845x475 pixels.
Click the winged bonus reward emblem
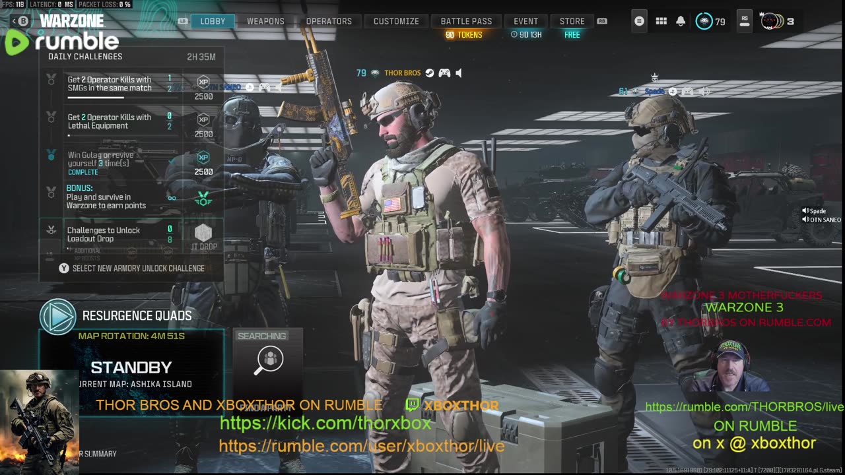[x=203, y=199]
